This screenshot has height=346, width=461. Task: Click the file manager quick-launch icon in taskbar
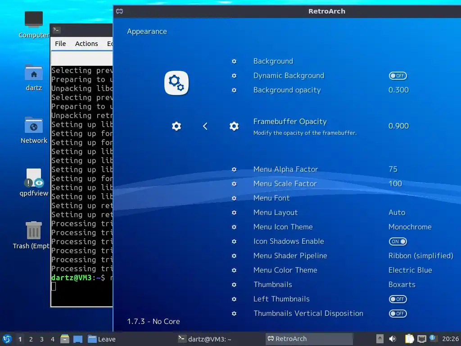tap(65, 339)
